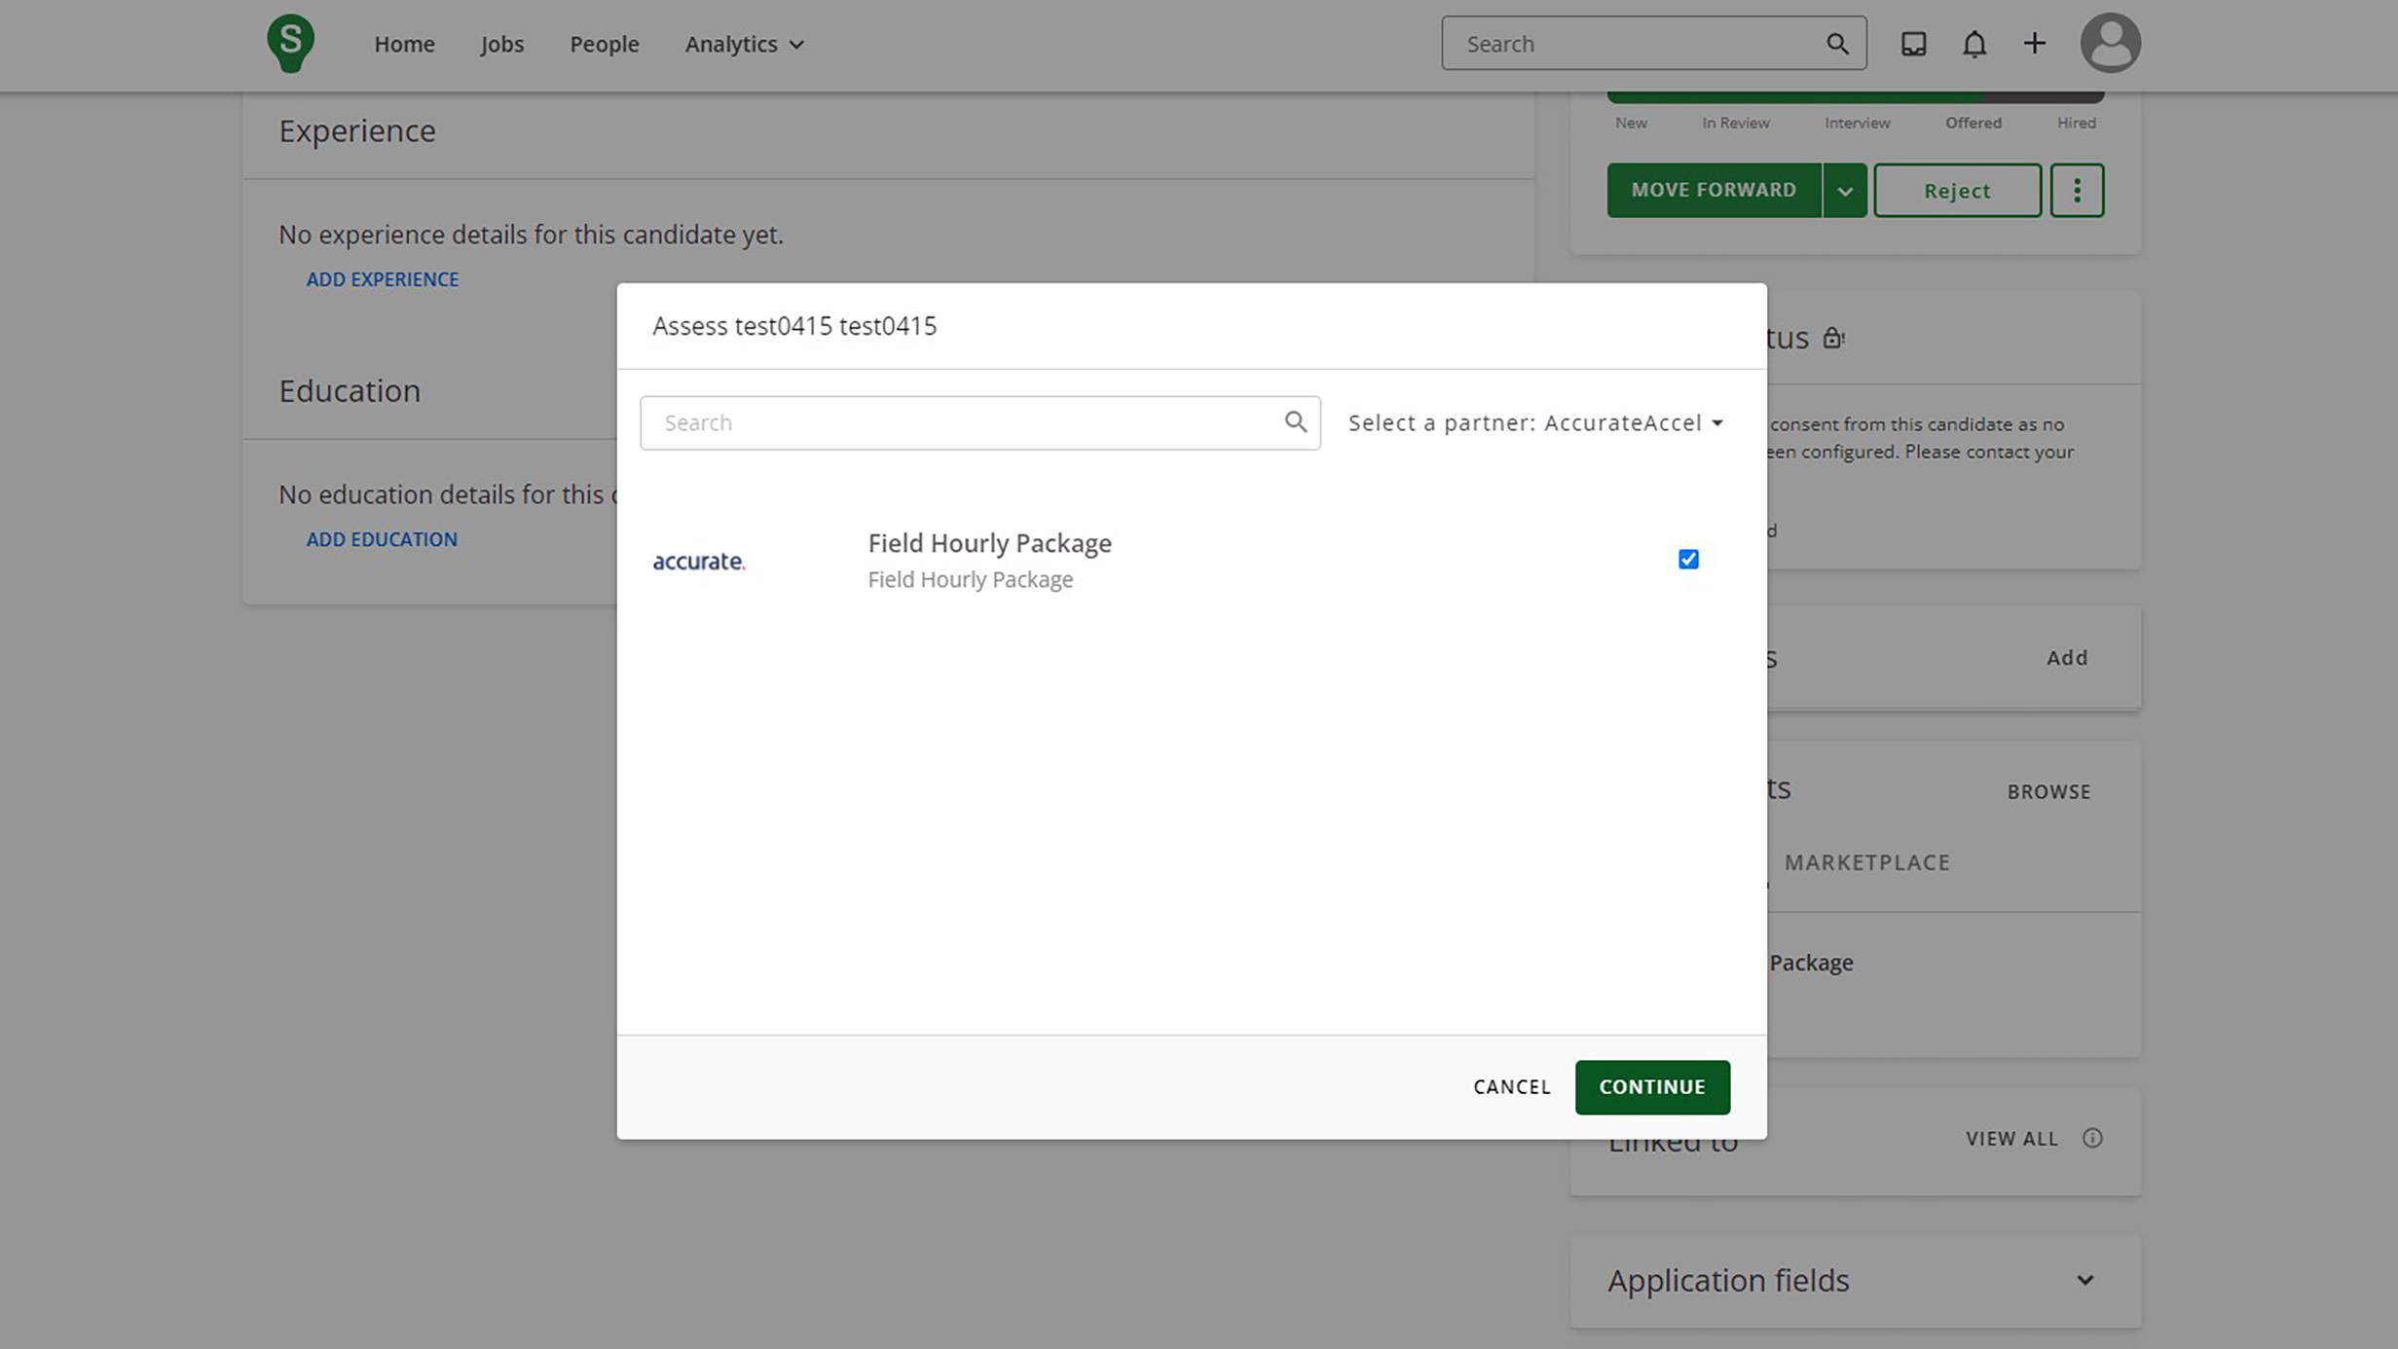
Task: Click the accurate partner logo thumbnail
Action: [699, 561]
